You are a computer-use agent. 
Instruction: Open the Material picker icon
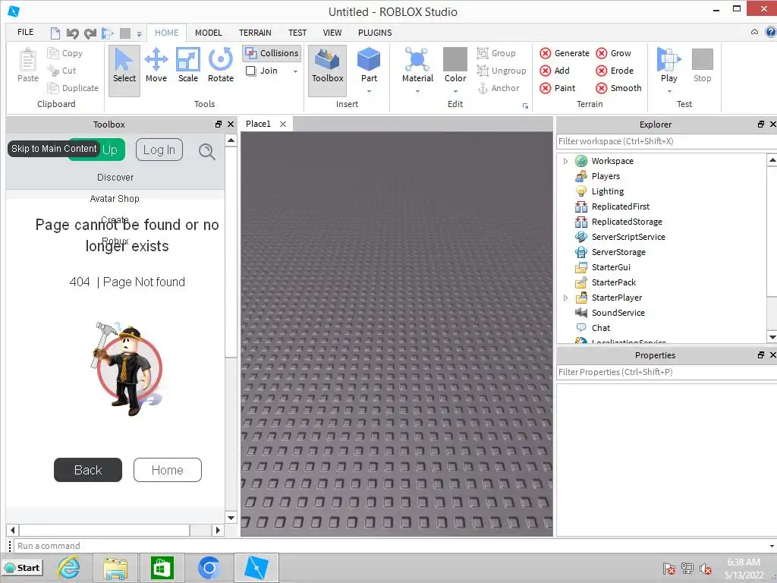point(417,59)
